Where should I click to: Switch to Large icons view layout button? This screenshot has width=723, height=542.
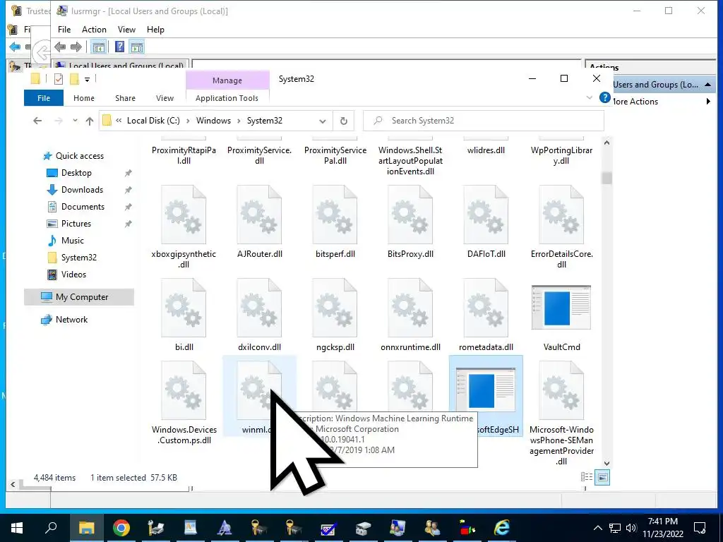[602, 477]
